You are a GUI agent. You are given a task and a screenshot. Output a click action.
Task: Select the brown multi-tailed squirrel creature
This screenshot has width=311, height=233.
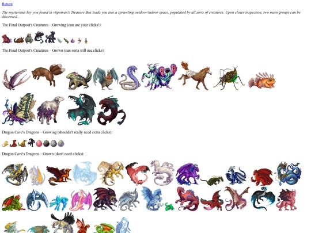coord(48,75)
